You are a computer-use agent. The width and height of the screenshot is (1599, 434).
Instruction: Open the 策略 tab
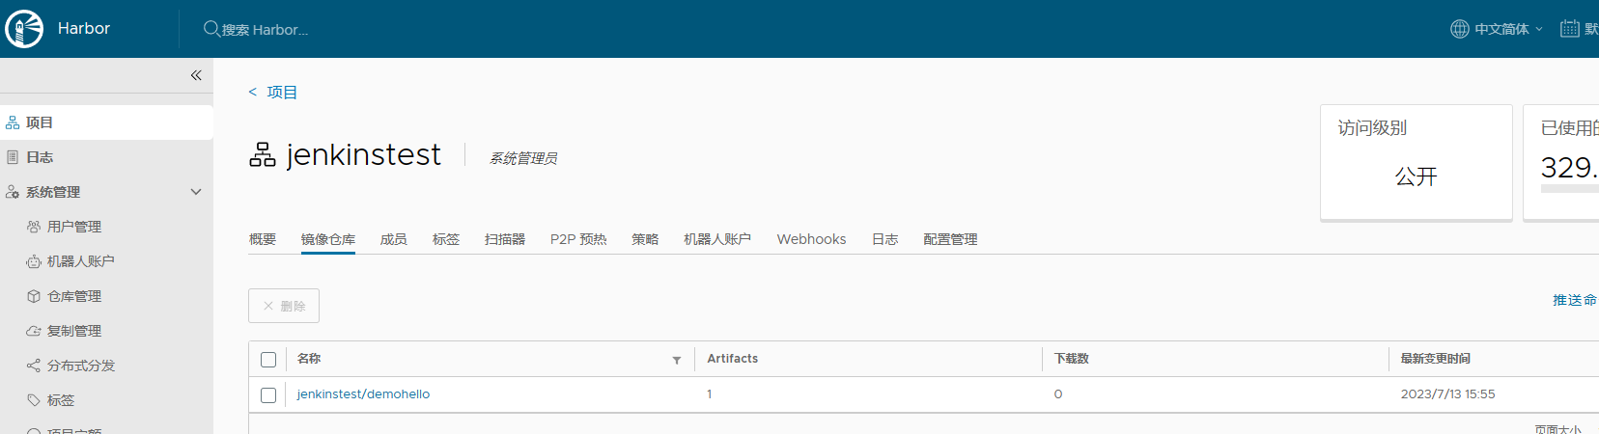(x=645, y=239)
